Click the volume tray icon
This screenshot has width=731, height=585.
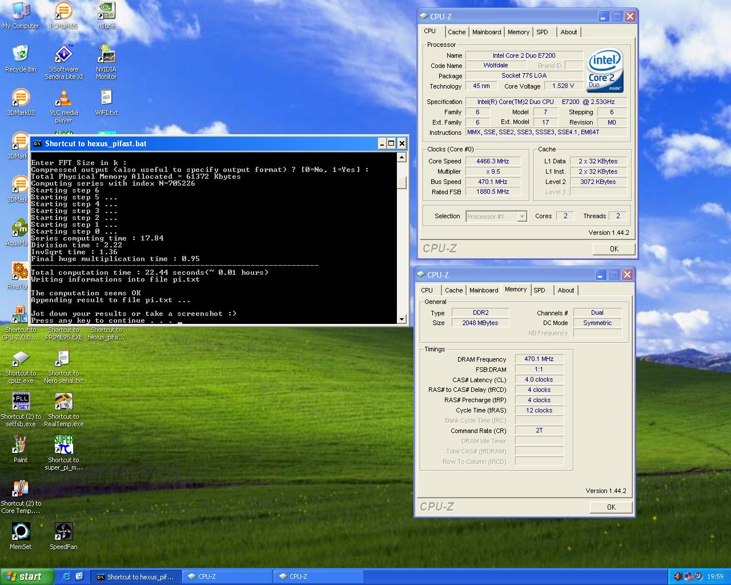click(x=678, y=576)
